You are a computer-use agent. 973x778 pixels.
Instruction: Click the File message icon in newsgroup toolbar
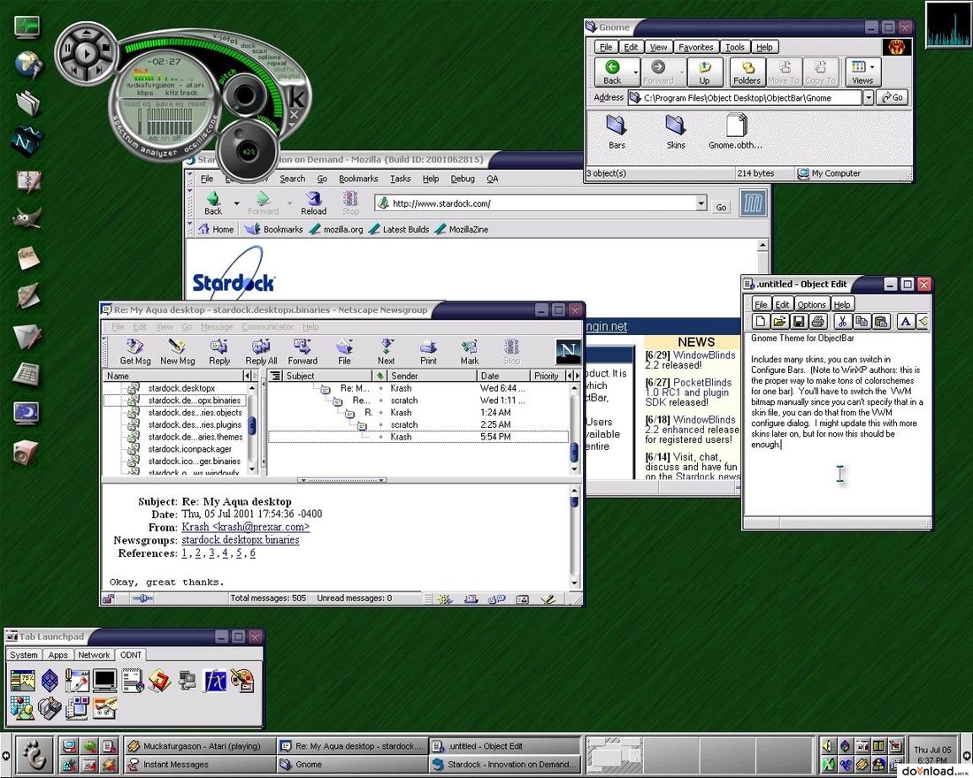[344, 352]
